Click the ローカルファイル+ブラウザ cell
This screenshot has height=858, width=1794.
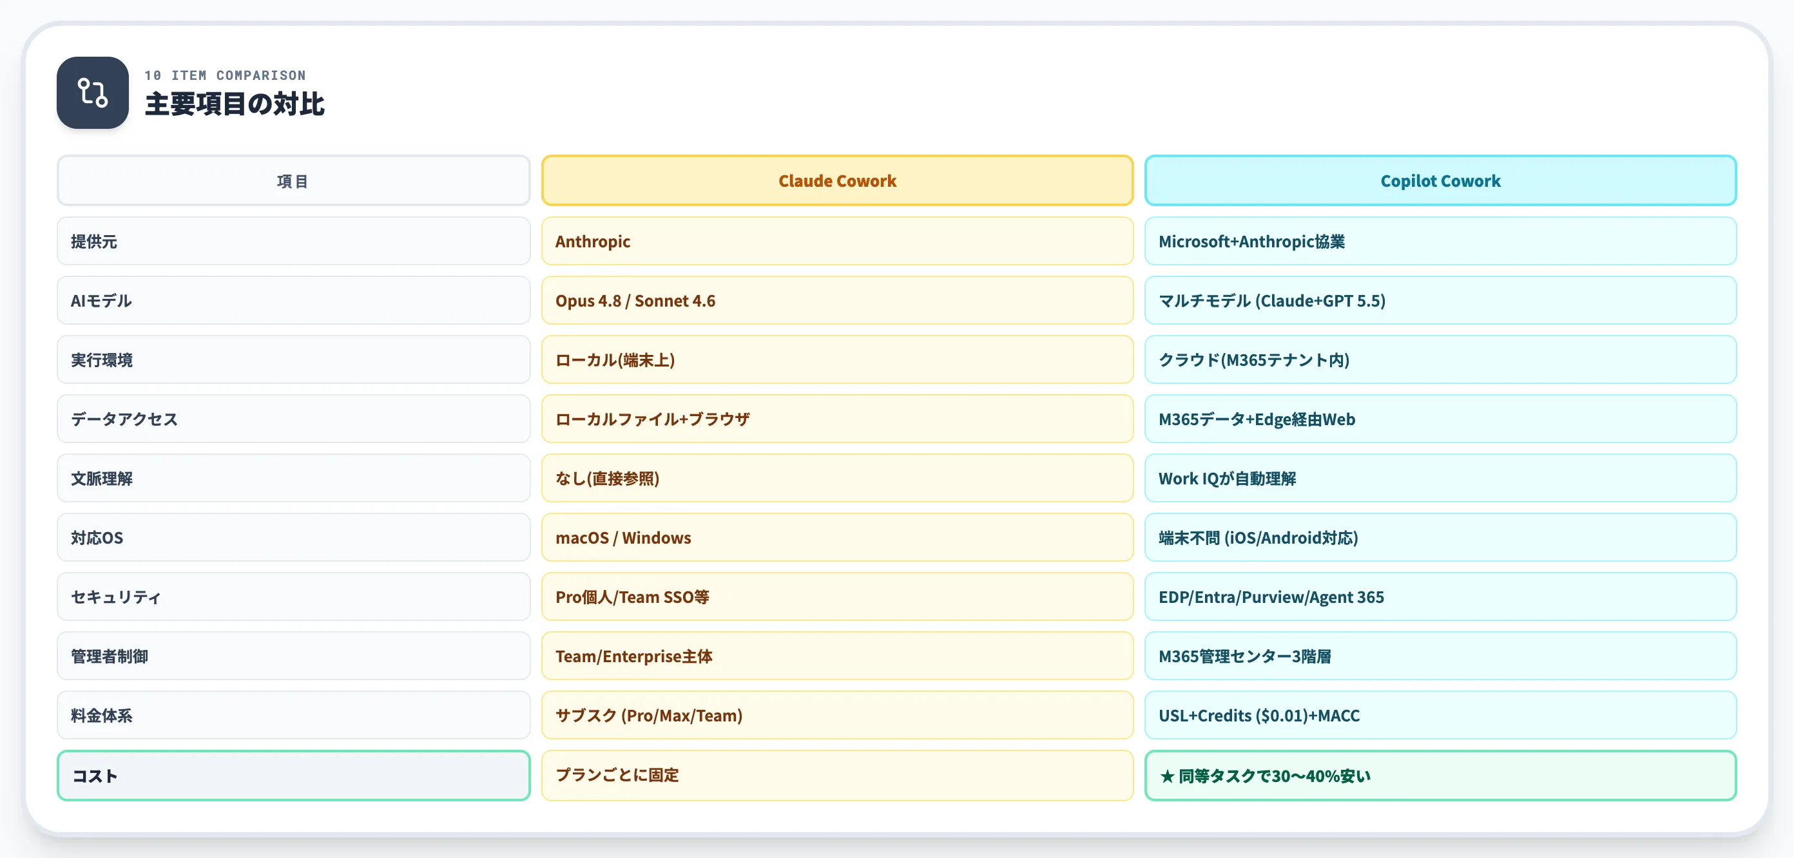click(x=837, y=419)
